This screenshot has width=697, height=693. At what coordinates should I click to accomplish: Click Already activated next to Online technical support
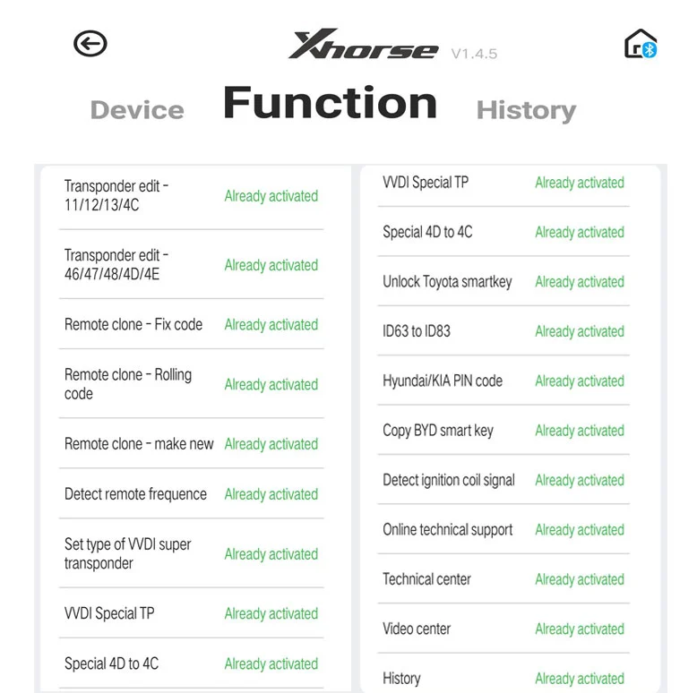click(580, 529)
